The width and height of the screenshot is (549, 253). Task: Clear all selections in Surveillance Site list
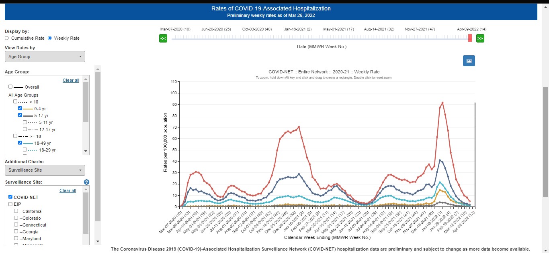point(68,190)
